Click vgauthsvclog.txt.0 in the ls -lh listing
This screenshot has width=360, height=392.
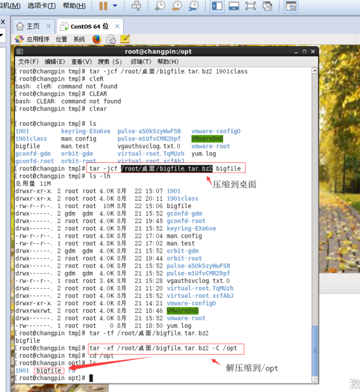pos(198,281)
